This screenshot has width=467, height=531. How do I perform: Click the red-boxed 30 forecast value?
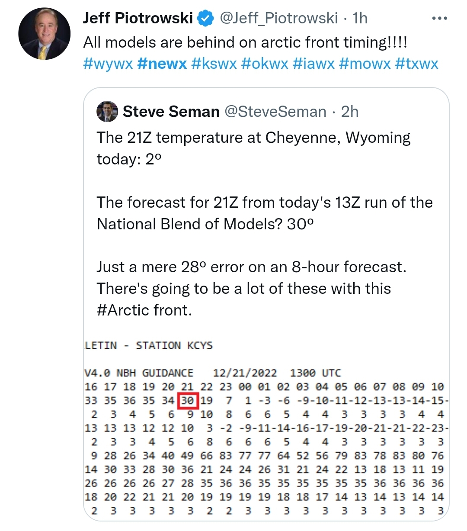[188, 401]
